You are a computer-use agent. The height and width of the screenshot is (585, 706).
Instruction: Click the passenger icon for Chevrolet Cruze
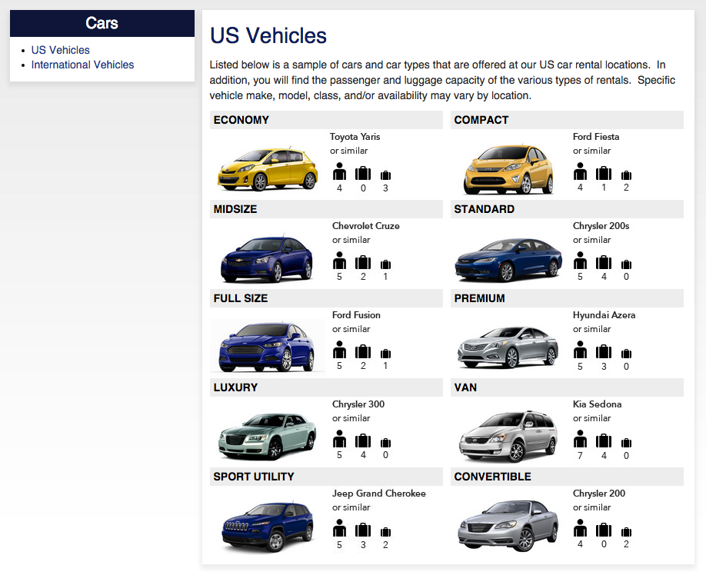tap(339, 261)
